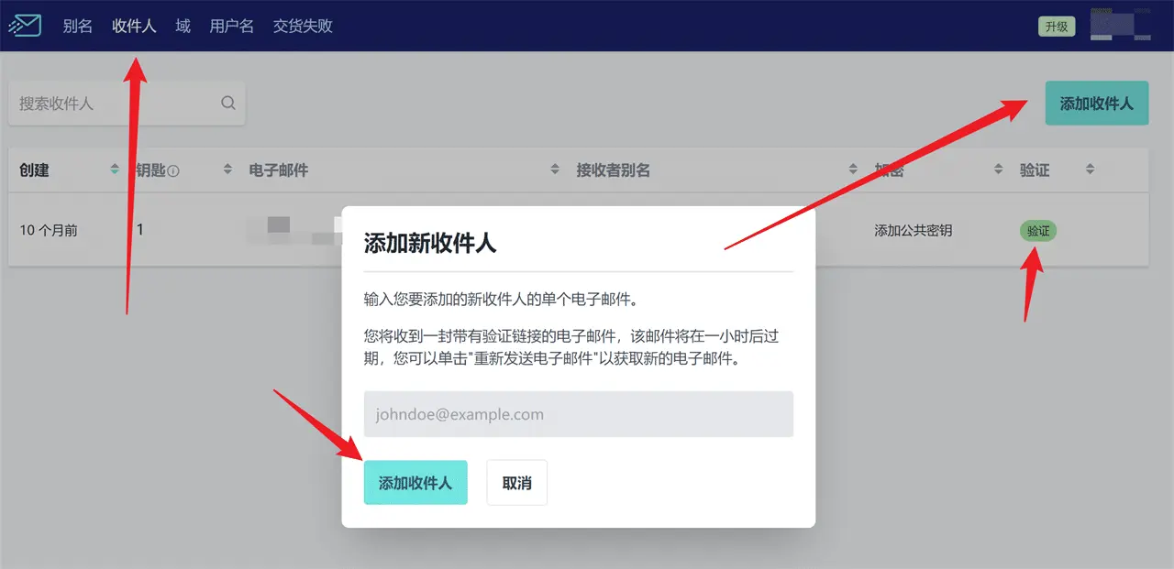Switch to the 收件人 tab
This screenshot has width=1174, height=569.
click(134, 26)
